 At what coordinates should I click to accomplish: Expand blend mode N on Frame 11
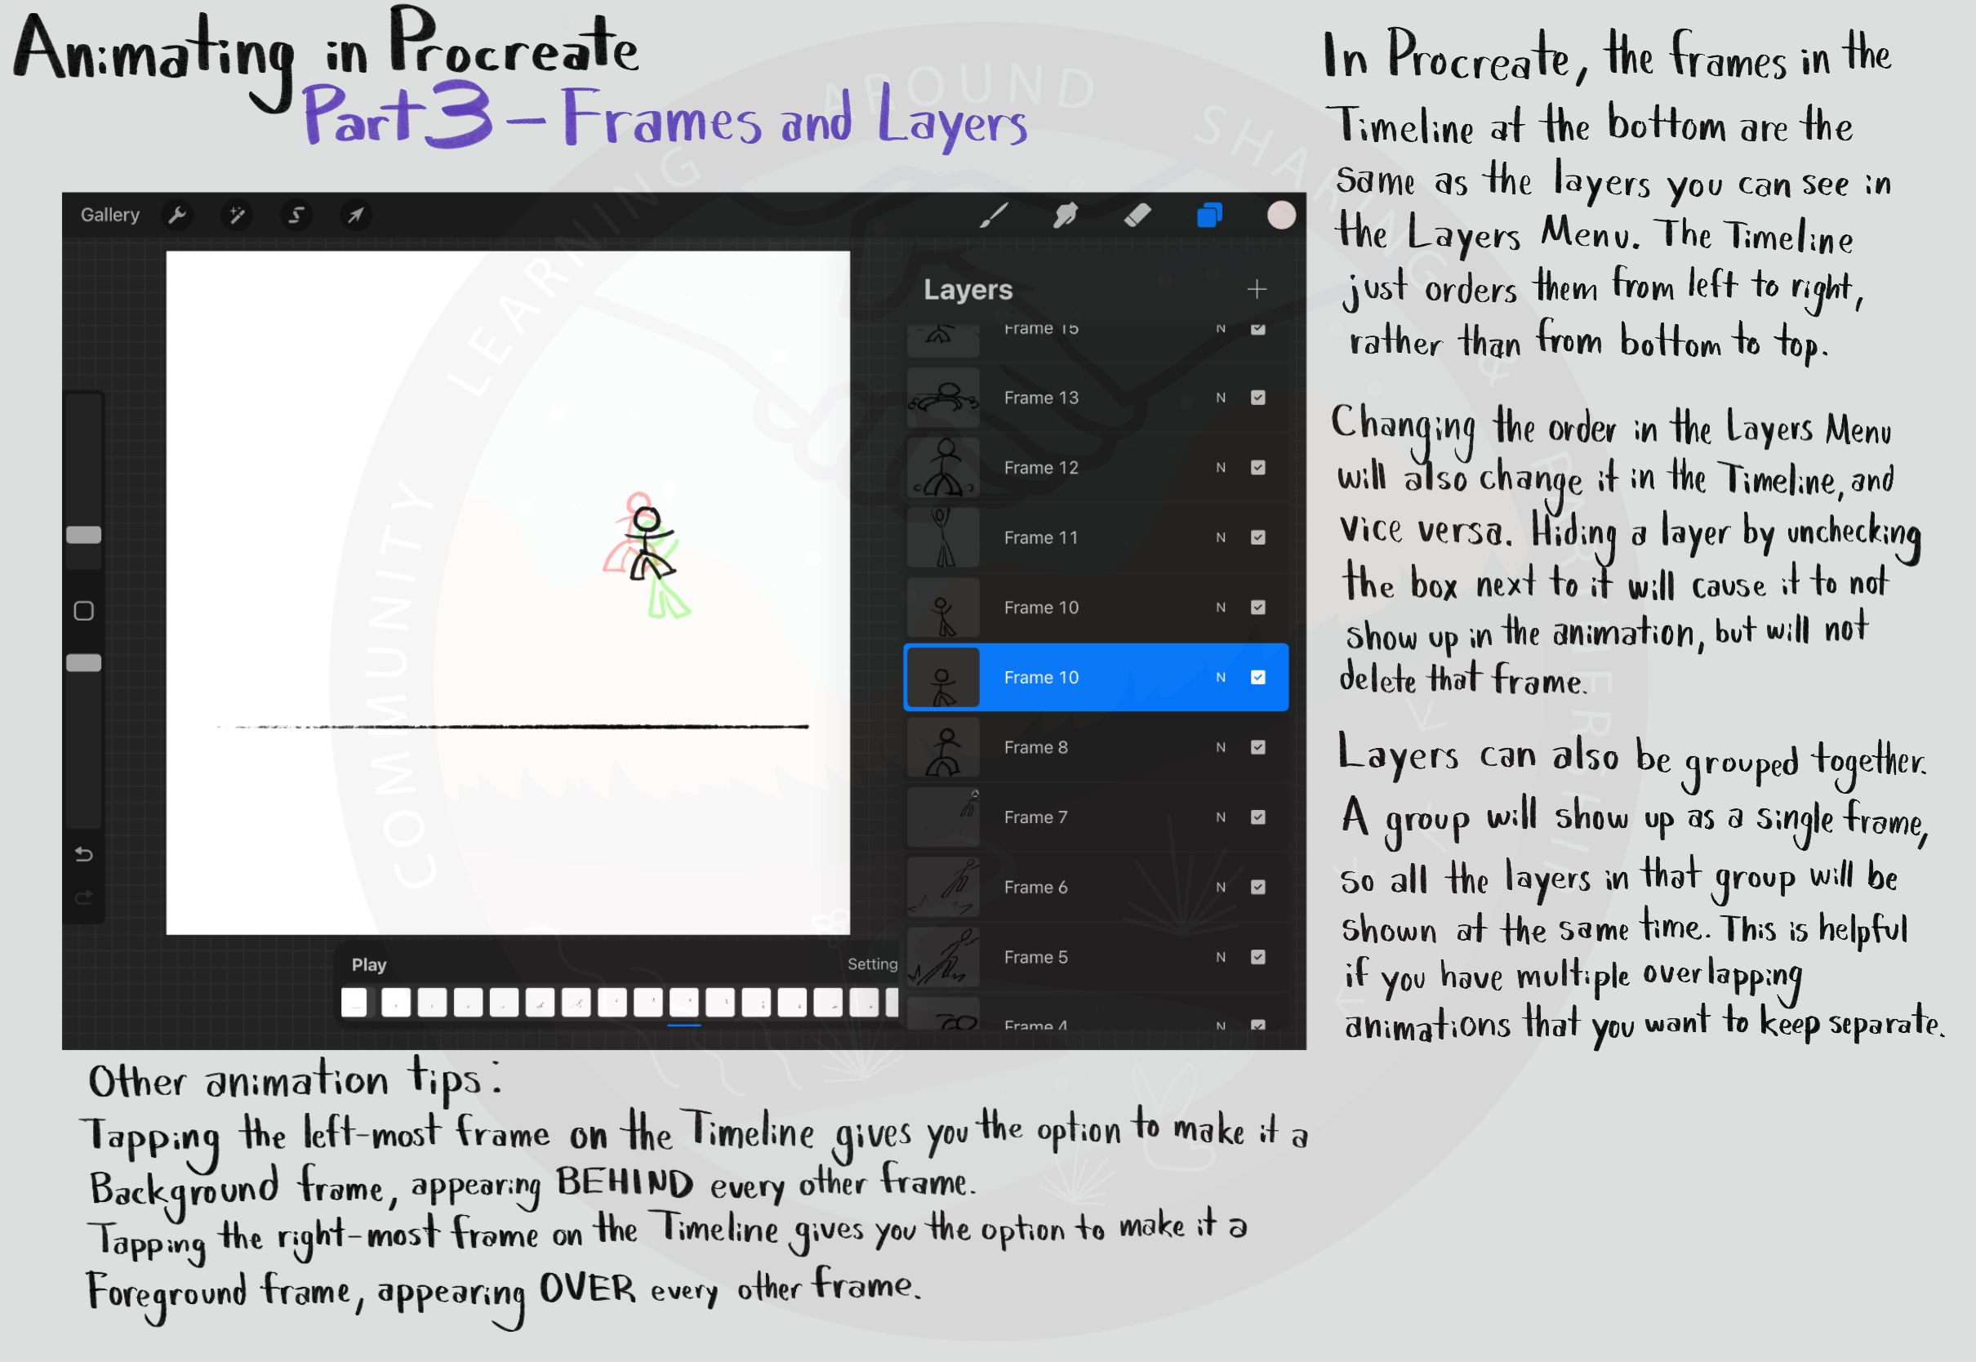[1221, 537]
